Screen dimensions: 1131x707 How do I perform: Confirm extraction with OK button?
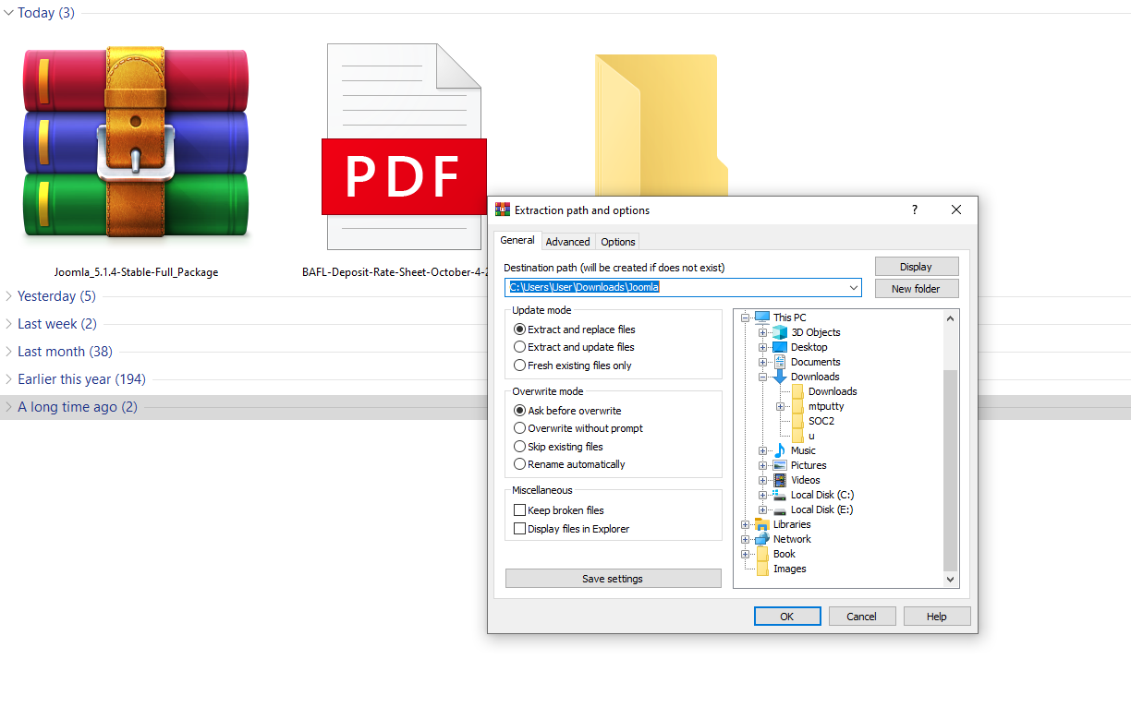(787, 617)
